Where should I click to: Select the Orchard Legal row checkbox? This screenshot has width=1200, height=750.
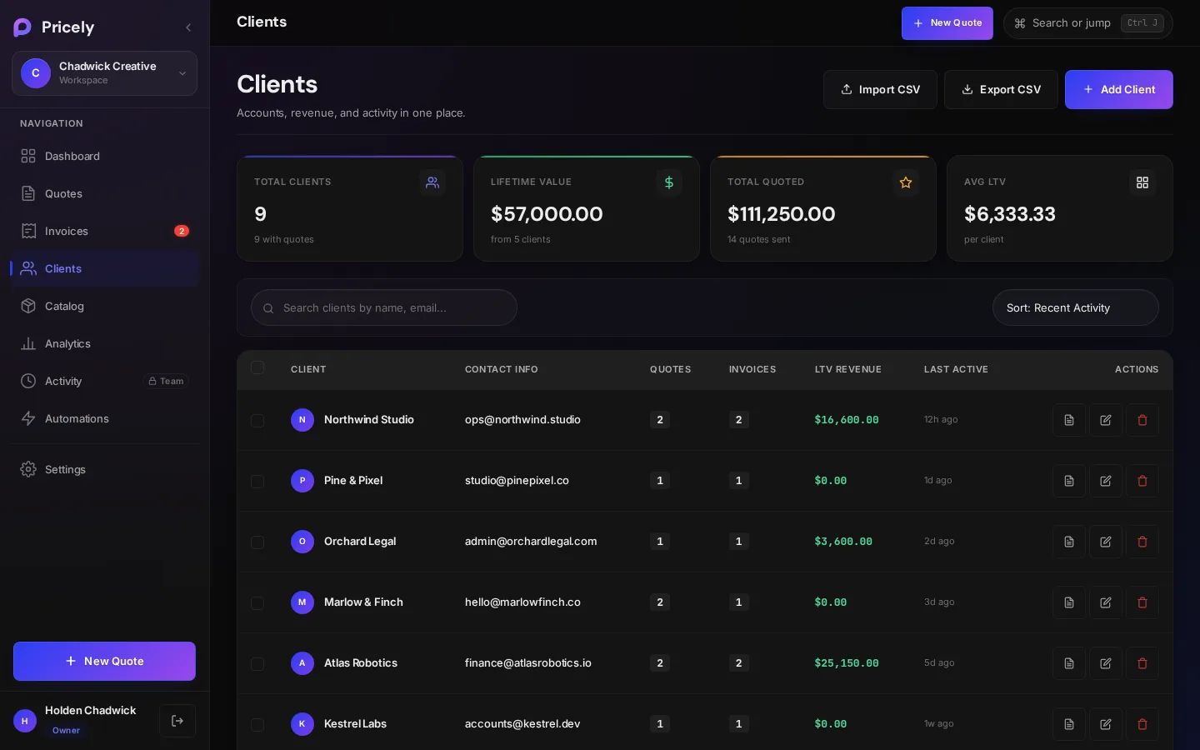tap(257, 542)
